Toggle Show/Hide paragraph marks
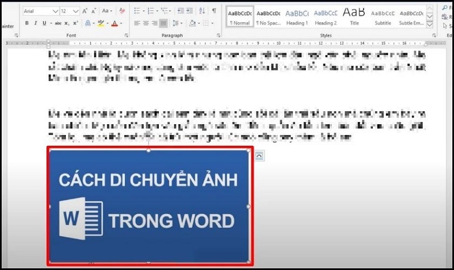Screen dimensions: 454x270 214,11
